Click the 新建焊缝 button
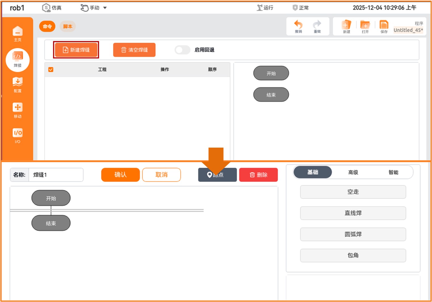This screenshot has height=302, width=432. (x=76, y=50)
